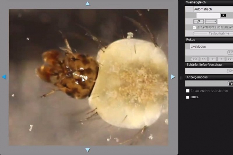Image resolution: width=233 pixels, height=155 pixels.
Task: Toggle Auf erfasste Bilder anwenden checkbox
Action: [x=195, y=27]
